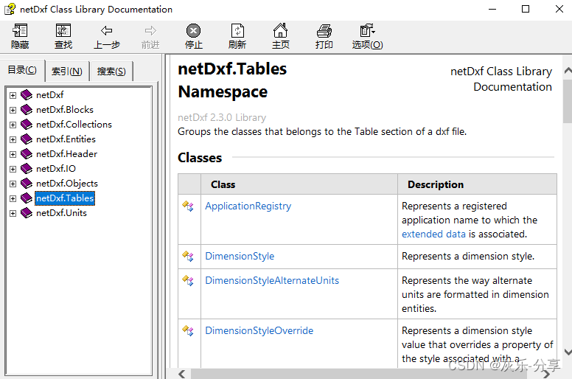Select the root netDxf tree item
The image size is (572, 379).
click(x=49, y=95)
